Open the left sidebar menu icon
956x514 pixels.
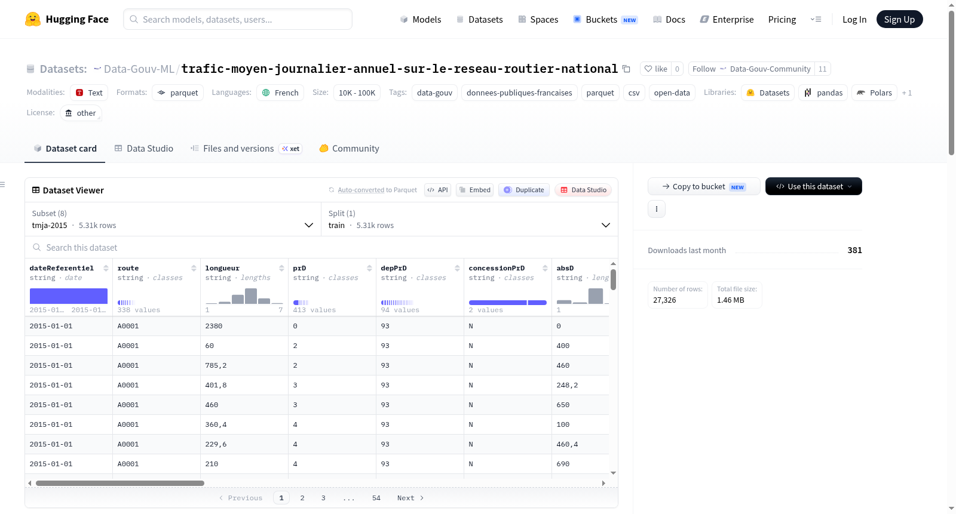3,184
